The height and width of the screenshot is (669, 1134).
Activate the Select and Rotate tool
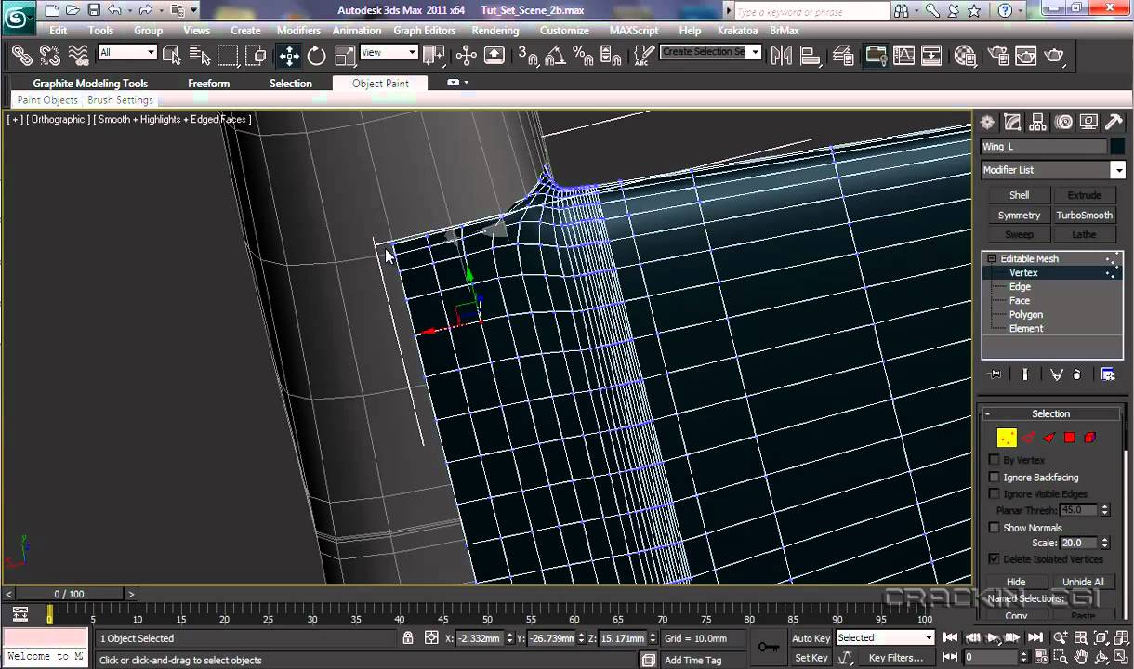(x=317, y=56)
